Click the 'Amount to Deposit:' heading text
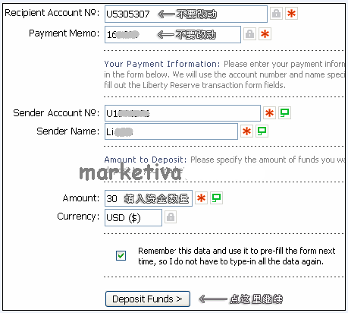This screenshot has width=348, height=313. [146, 160]
